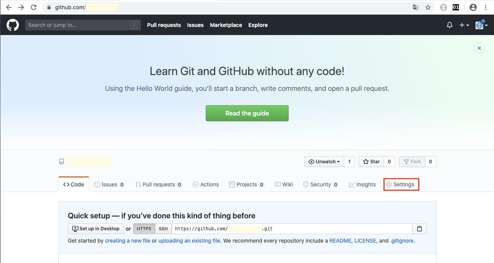Click the watchers count 1
The image size is (494, 263).
pyautogui.click(x=349, y=162)
